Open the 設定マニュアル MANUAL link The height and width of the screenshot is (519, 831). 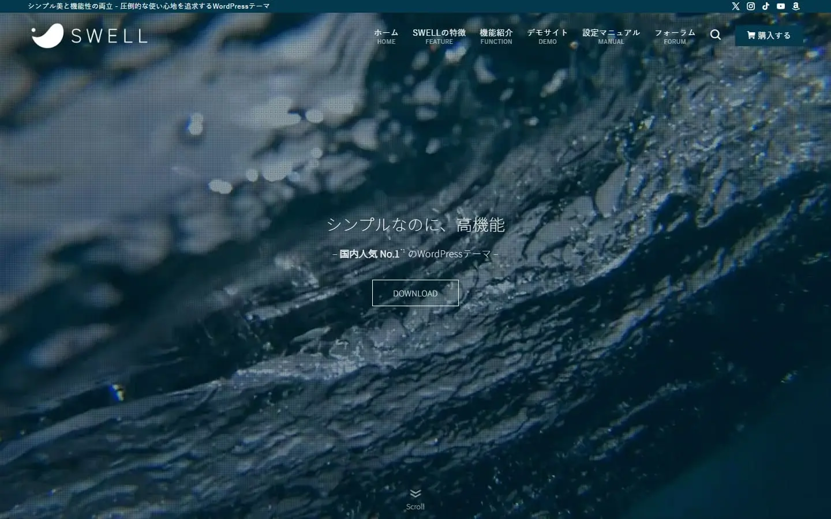click(x=611, y=36)
